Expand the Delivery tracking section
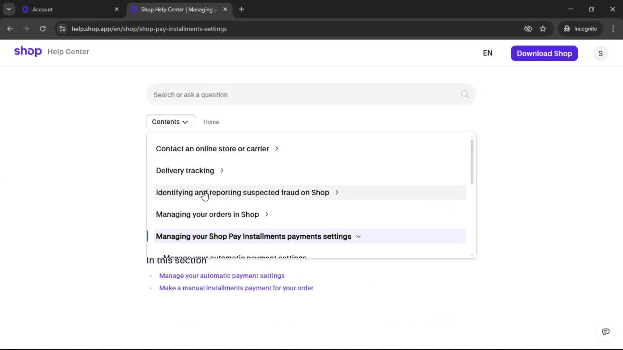The image size is (623, 350). 222,170
